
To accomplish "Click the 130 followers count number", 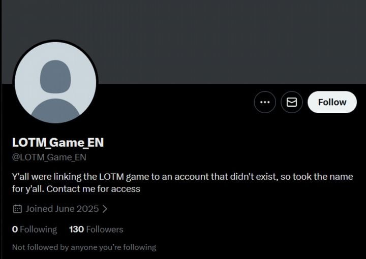I will tap(76, 230).
